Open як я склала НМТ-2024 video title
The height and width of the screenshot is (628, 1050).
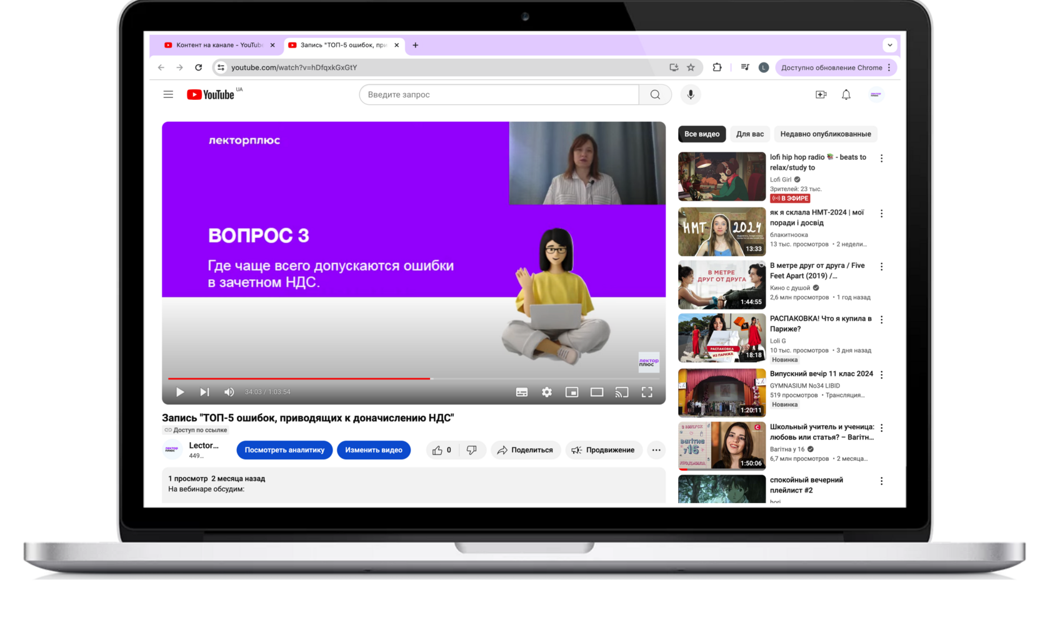817,218
